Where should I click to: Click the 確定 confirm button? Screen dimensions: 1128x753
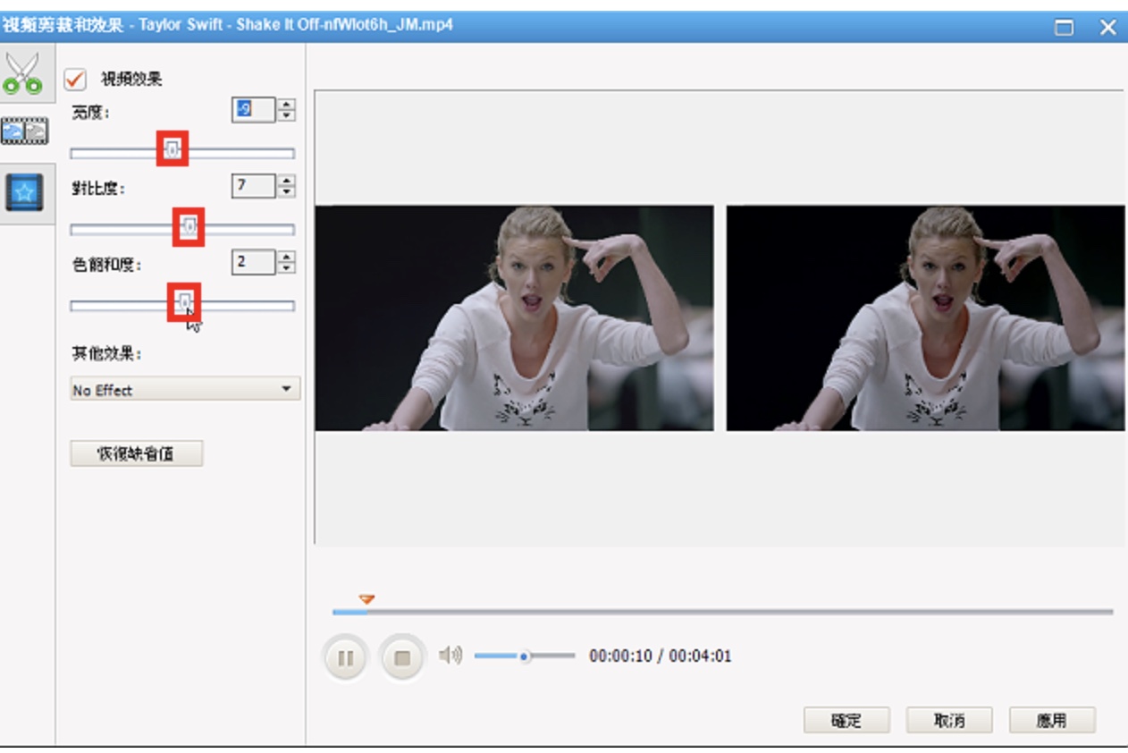pyautogui.click(x=846, y=720)
